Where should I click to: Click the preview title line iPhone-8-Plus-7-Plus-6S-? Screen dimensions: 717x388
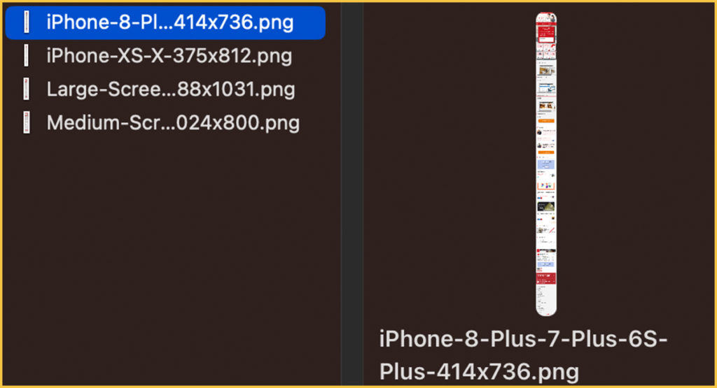(x=523, y=338)
